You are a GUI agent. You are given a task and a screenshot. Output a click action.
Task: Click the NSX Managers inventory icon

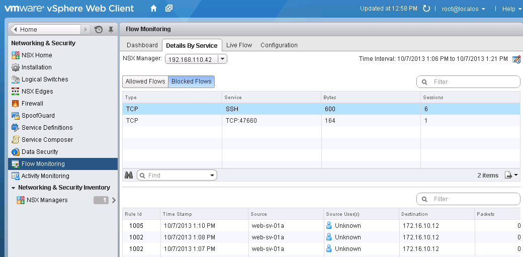coord(21,200)
